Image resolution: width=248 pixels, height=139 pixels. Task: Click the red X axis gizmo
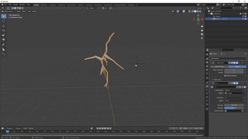pyautogui.click(x=202, y=20)
